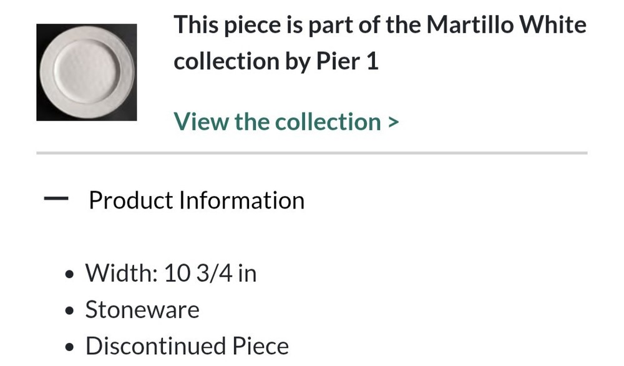The image size is (624, 366).
Task: Click the bullet point beside Discontinued Piece
Action: [71, 347]
